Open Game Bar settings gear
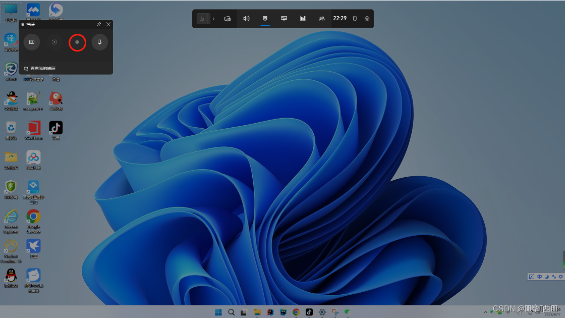This screenshot has height=318, width=565. point(367,19)
